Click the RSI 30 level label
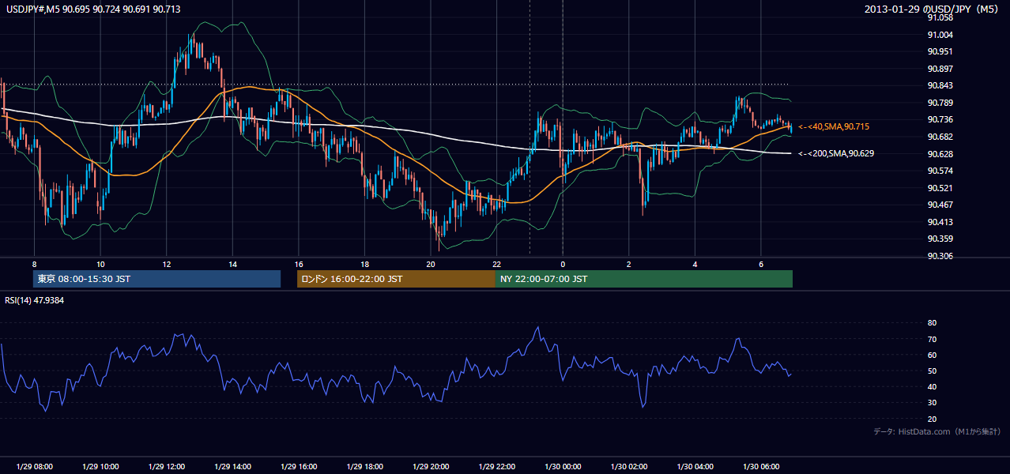1010x474 pixels. click(932, 403)
